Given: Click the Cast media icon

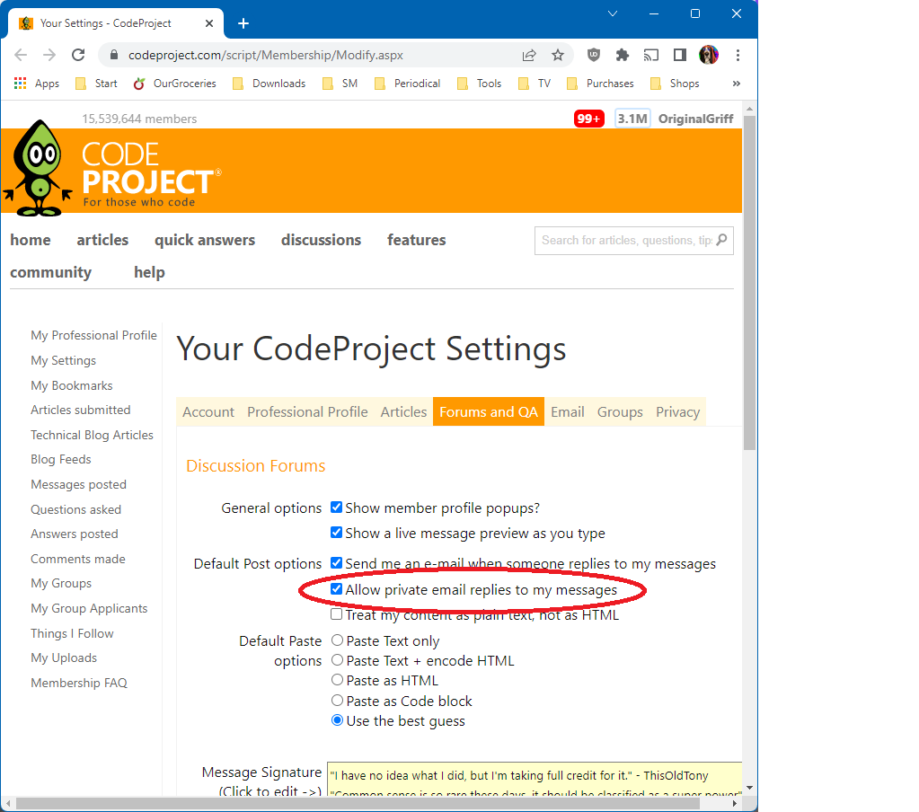Looking at the screenshot, I should coord(651,55).
